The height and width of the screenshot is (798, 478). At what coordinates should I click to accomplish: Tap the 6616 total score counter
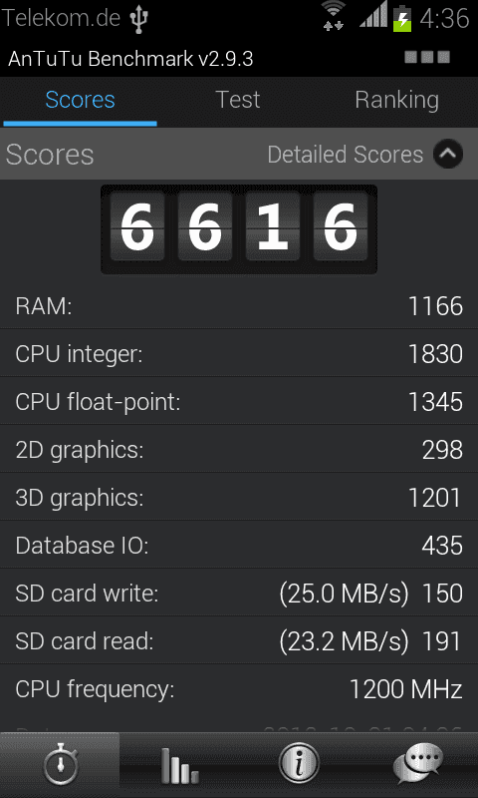[239, 229]
